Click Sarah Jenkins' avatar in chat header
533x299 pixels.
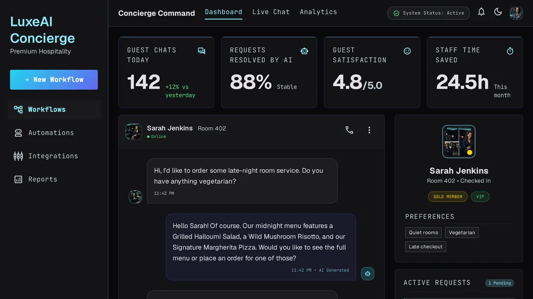point(134,132)
